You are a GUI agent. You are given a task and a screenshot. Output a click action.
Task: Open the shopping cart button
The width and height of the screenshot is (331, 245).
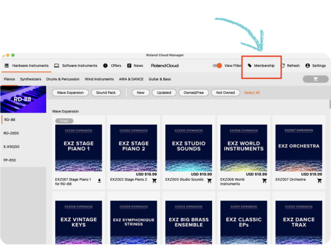click(316, 79)
